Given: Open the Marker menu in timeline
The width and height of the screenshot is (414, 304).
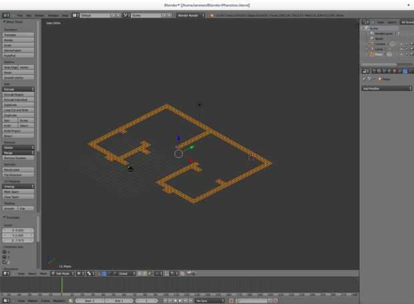Looking at the screenshot, I should tap(33, 301).
